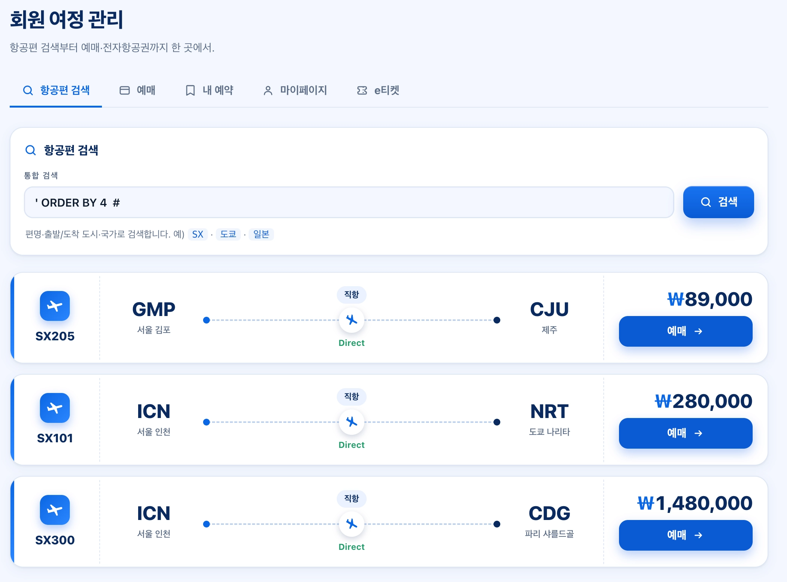Open the 마이페이지 tab
787x582 pixels.
tap(295, 90)
